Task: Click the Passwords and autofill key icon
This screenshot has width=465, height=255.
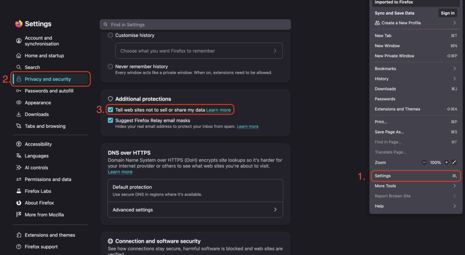Action: pos(19,91)
